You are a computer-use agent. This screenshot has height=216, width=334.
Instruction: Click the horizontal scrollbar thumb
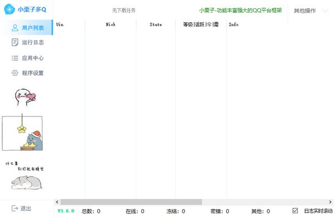131,202
